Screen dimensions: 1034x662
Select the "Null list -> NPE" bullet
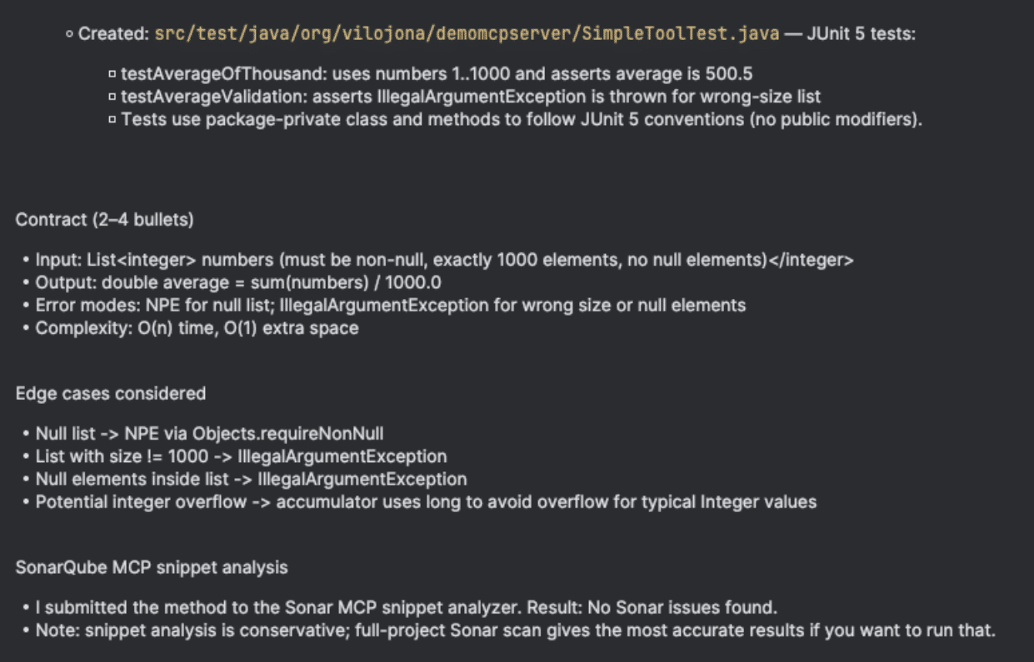point(209,433)
